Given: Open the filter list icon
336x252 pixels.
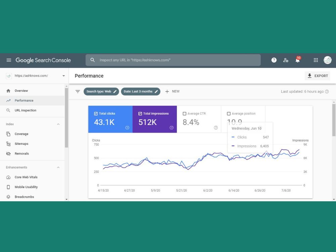Looking at the screenshot, I should point(78,91).
